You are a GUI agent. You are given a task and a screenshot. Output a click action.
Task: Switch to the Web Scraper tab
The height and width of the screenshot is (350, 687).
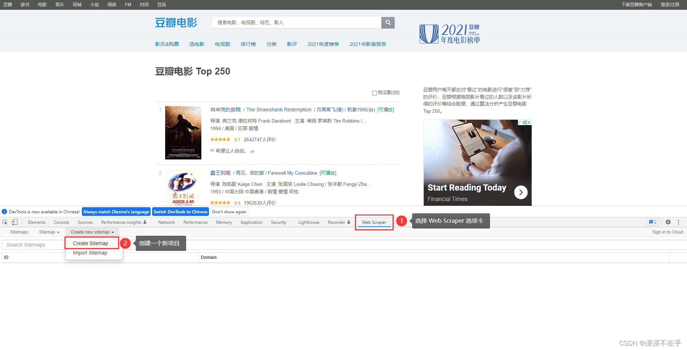tap(374, 222)
